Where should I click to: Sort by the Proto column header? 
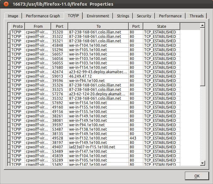tap(18, 26)
